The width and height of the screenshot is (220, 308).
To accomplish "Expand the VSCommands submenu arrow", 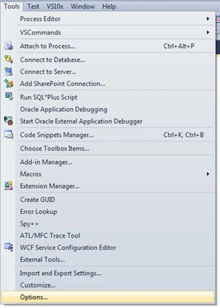I will (x=208, y=32).
